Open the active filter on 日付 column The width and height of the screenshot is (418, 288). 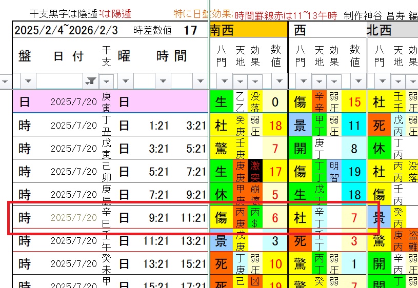click(91, 81)
